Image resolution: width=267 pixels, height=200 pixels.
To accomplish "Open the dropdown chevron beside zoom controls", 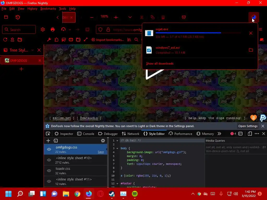I will 130,17.
